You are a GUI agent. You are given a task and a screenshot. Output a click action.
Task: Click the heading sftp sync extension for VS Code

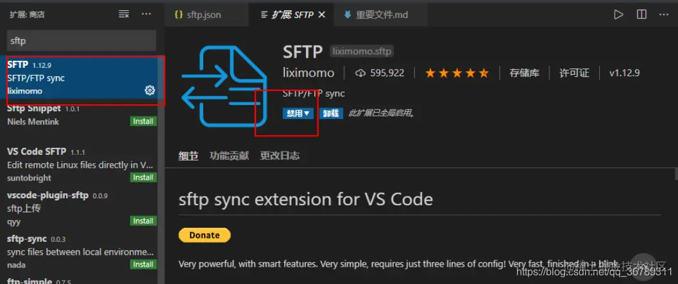tap(306, 200)
